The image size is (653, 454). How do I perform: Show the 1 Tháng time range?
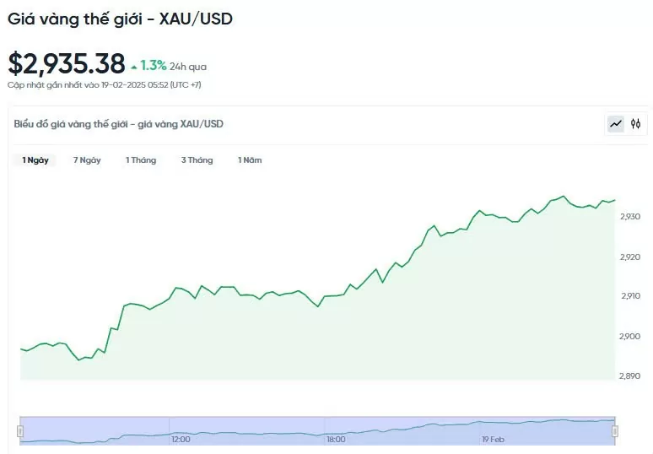141,160
